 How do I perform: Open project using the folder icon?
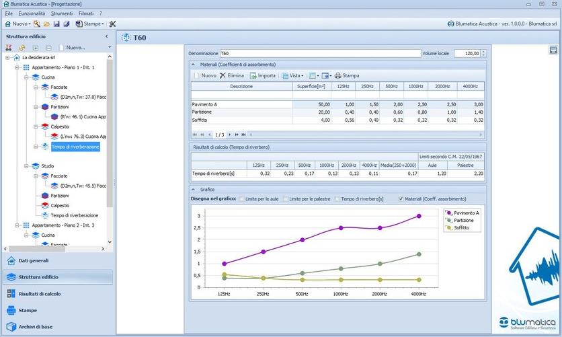(47, 24)
